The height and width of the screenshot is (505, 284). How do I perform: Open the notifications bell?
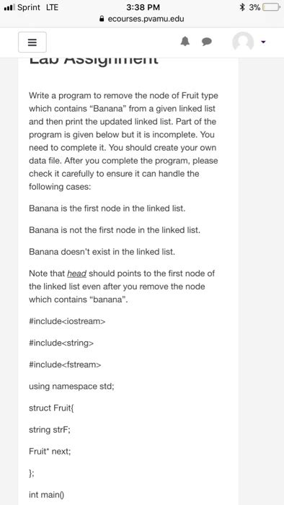(185, 42)
